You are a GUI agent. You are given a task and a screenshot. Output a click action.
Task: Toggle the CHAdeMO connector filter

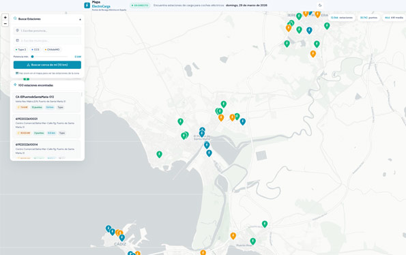click(53, 49)
